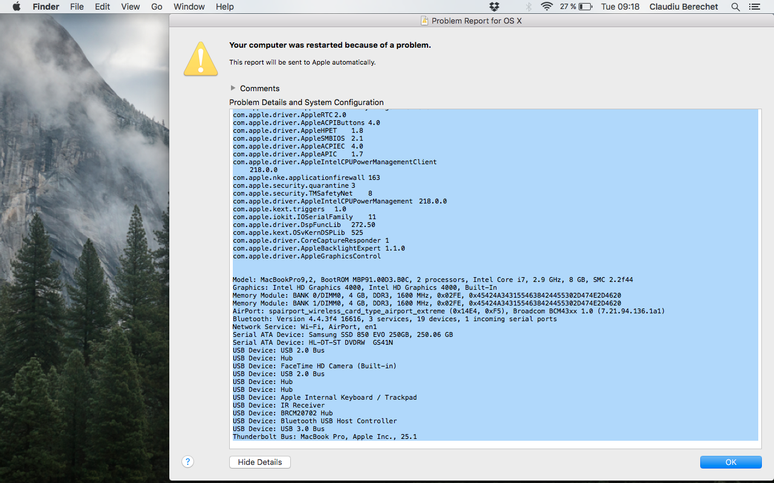The height and width of the screenshot is (483, 774).
Task: Open the Edit menu
Action: click(103, 7)
